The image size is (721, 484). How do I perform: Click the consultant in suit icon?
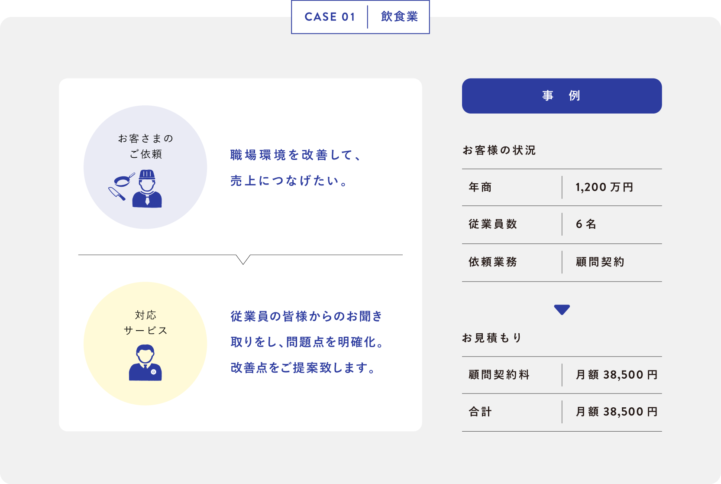pyautogui.click(x=145, y=363)
